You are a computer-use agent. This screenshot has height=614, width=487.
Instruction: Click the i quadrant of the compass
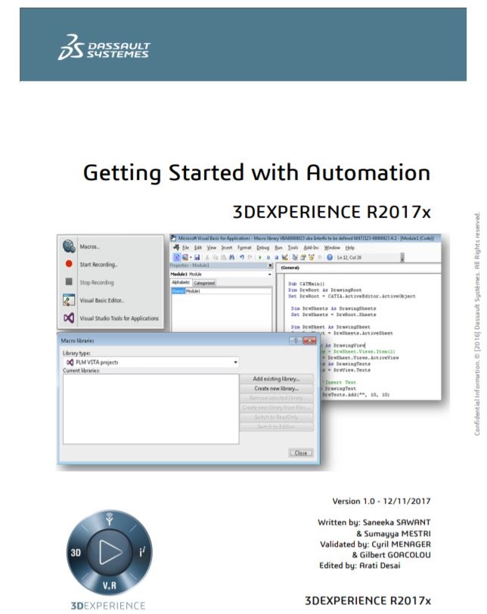(x=142, y=552)
